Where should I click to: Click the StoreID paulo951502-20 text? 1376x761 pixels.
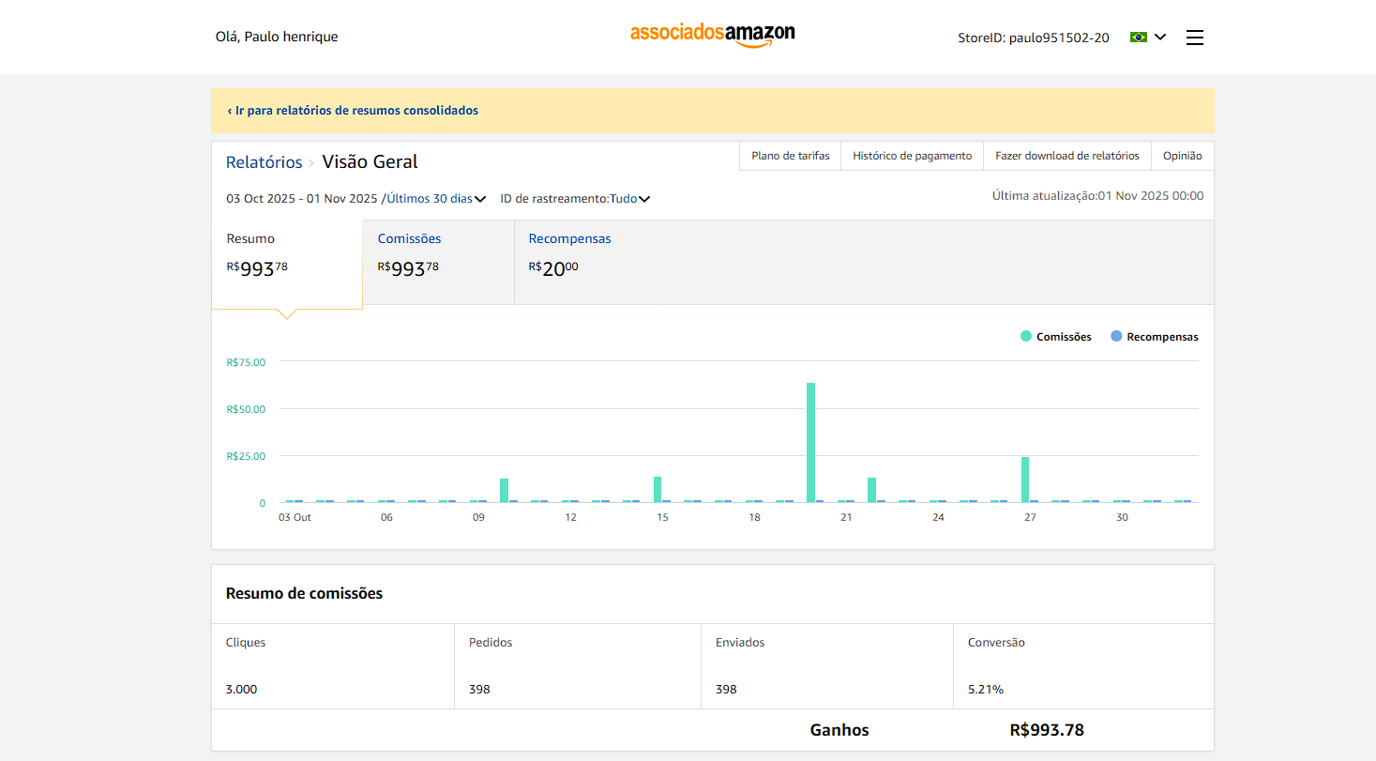[x=1033, y=38]
